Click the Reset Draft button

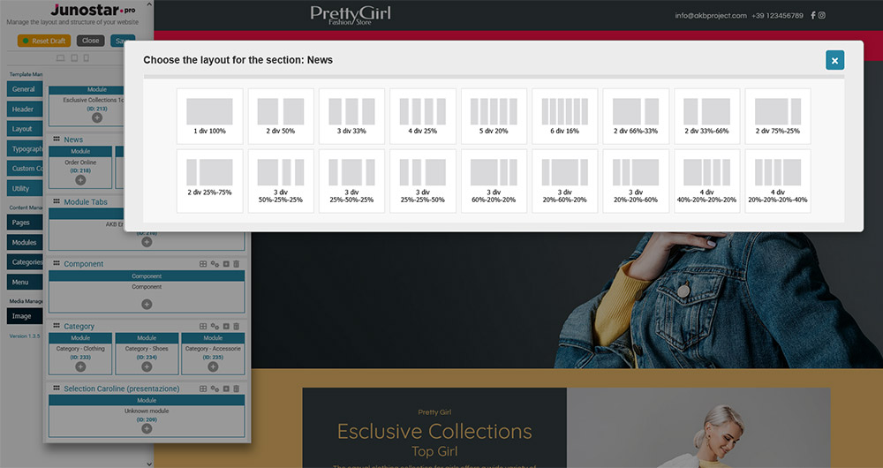(44, 41)
